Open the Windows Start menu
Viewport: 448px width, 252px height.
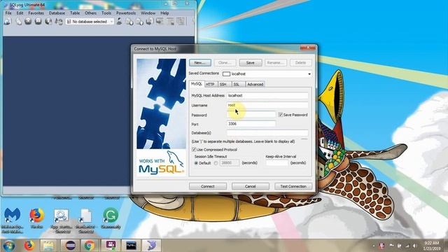(x=9, y=246)
